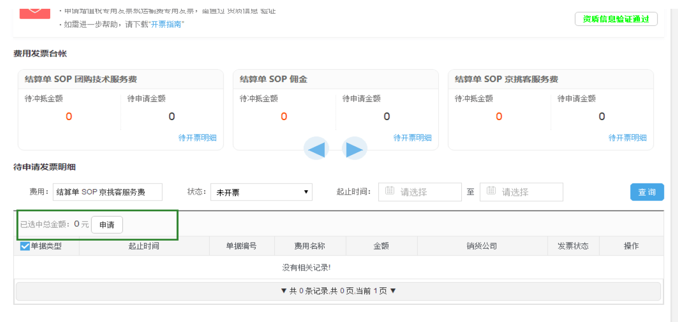The width and height of the screenshot is (678, 322).
Task: Select the 结算单 SOP 团购技术服务费 card title
Action: [81, 79]
